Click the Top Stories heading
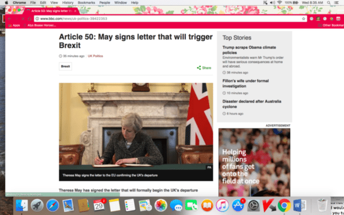344x215 pixels. pos(237,38)
